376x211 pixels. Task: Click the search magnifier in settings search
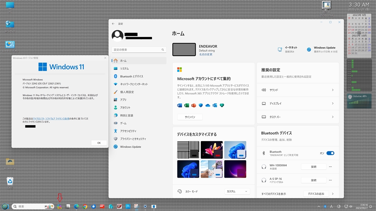point(163,50)
